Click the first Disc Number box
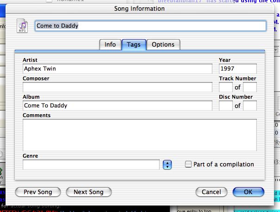The height and width of the screenshot is (212, 280). pyautogui.click(x=226, y=106)
